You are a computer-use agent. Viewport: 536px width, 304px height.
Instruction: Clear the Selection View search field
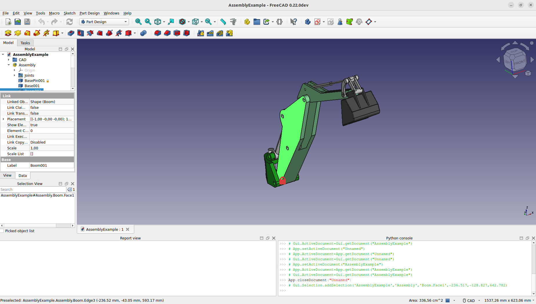click(x=69, y=189)
